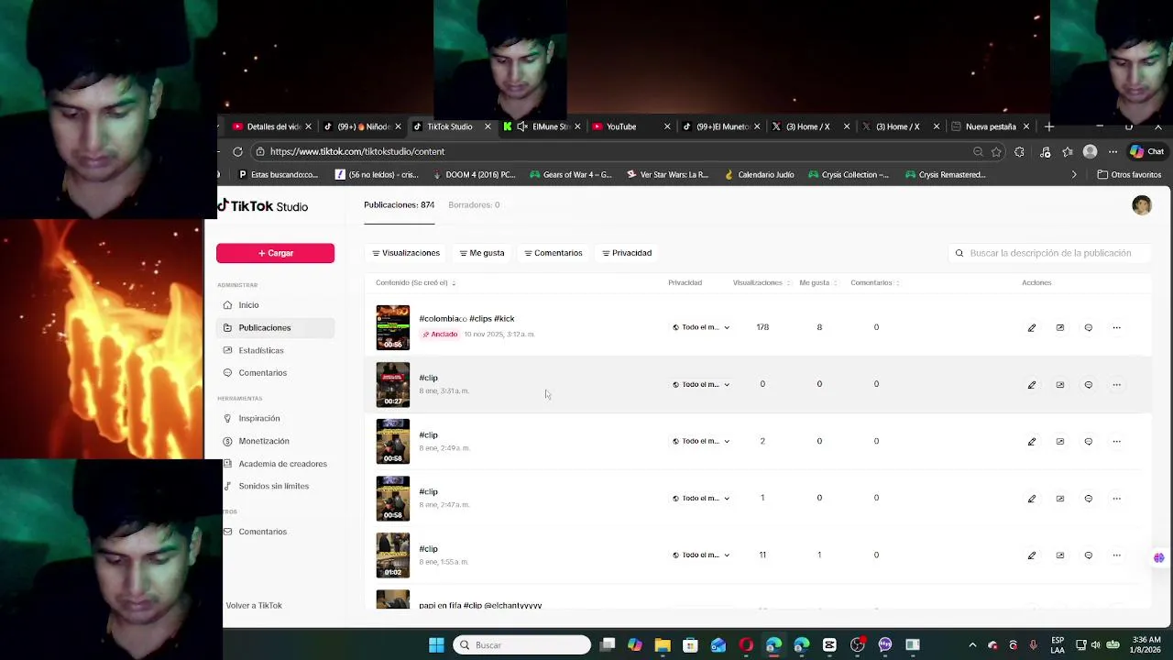Launch Opera from the taskbar
This screenshot has width=1173, height=660.
(746, 645)
